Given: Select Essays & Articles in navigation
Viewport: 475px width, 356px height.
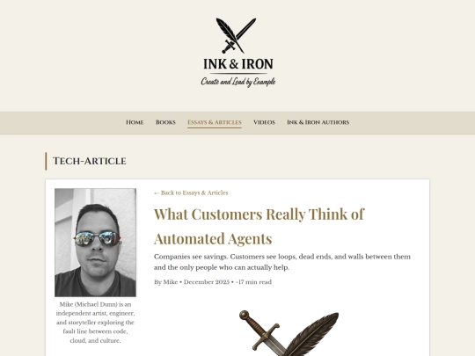Looking at the screenshot, I should point(215,122).
